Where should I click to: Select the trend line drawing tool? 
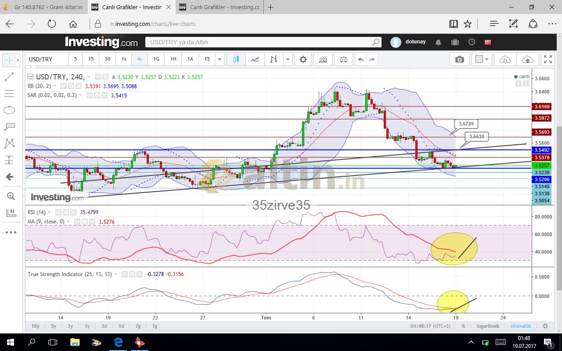pyautogui.click(x=9, y=77)
